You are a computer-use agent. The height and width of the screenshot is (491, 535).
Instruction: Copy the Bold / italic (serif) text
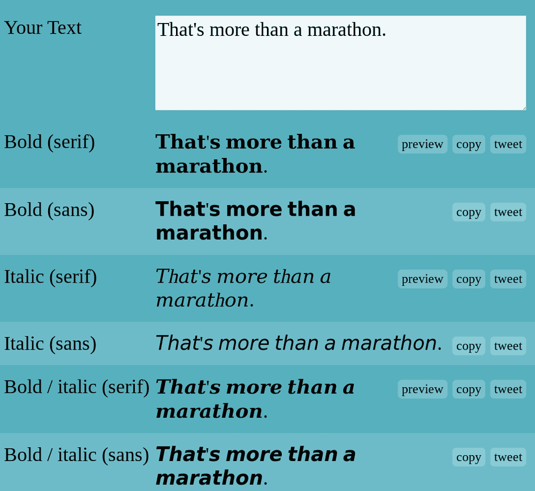click(468, 389)
